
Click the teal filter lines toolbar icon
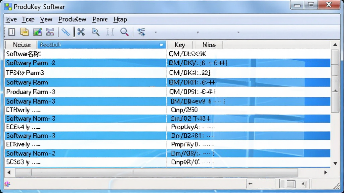coord(141,32)
